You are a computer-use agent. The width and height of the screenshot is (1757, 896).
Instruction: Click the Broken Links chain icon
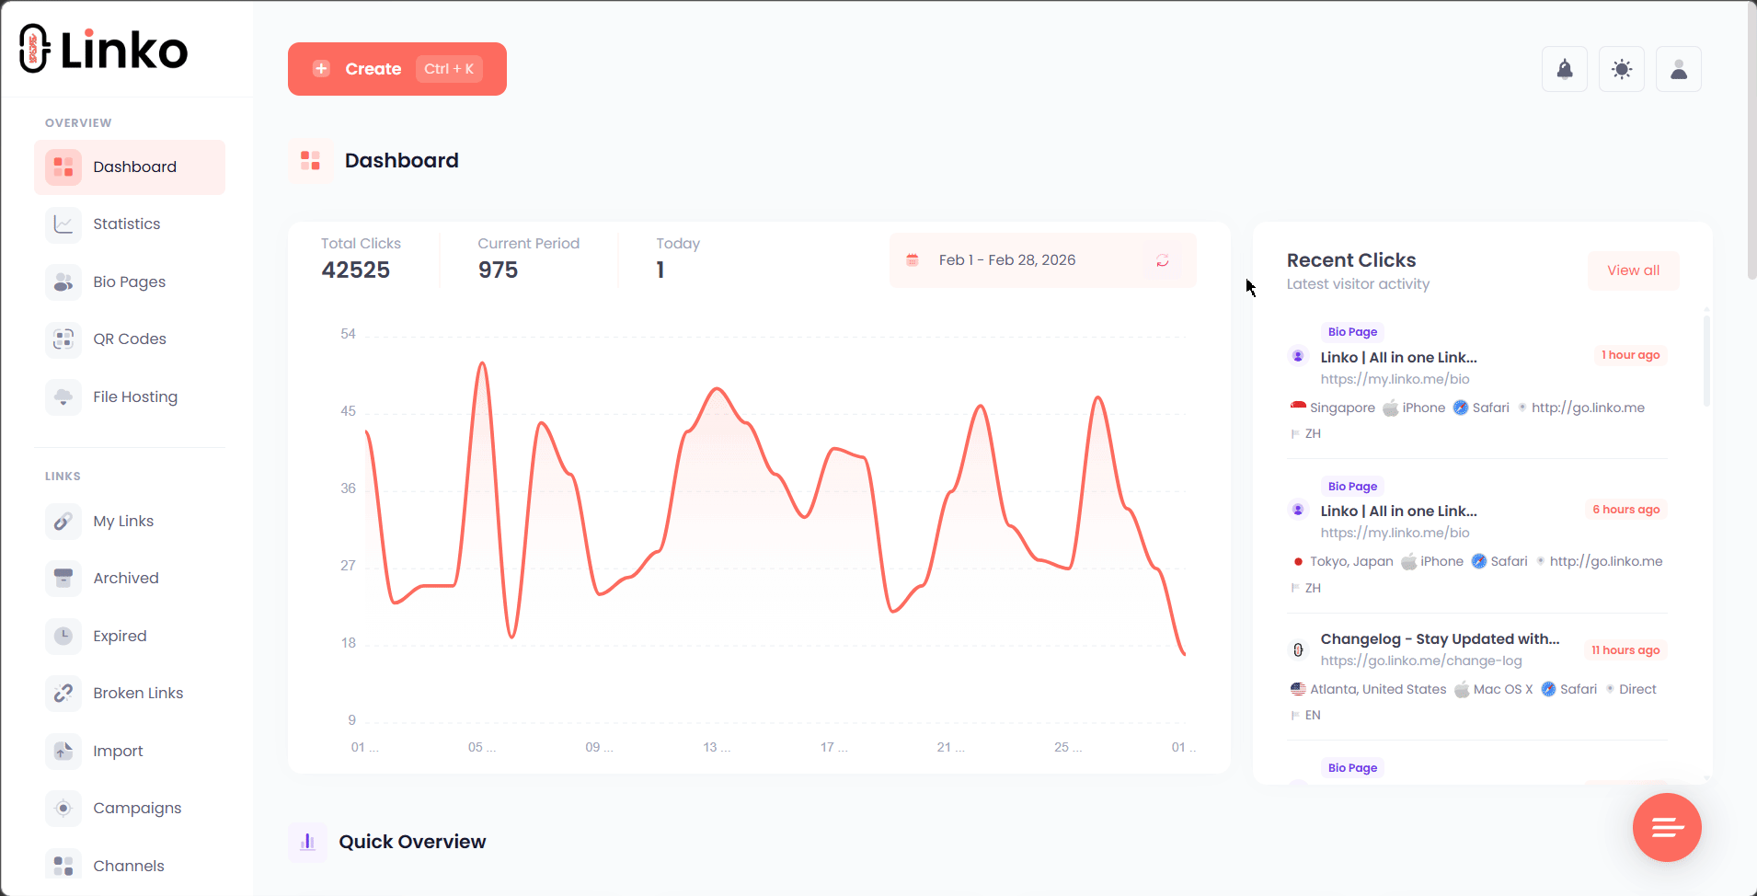tap(63, 693)
